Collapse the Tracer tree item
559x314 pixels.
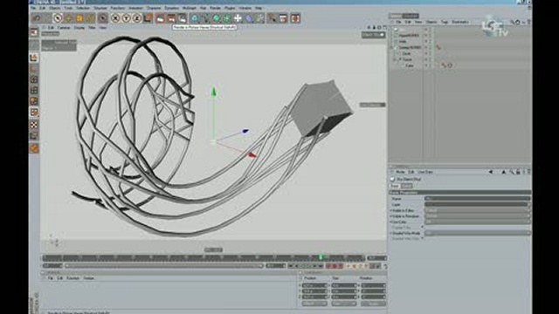(x=395, y=59)
